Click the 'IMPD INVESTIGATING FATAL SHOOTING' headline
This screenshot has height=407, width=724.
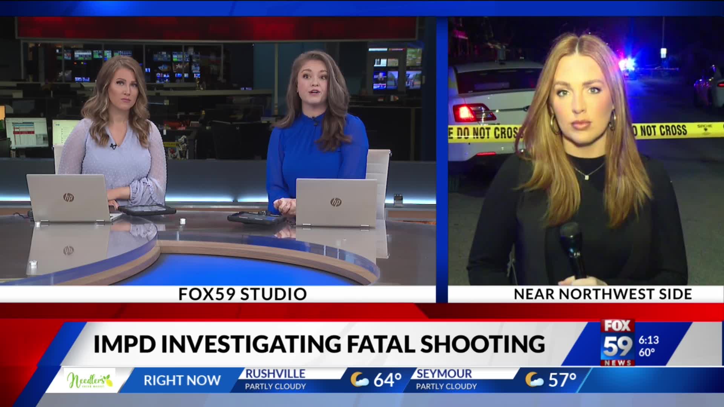tap(319, 344)
